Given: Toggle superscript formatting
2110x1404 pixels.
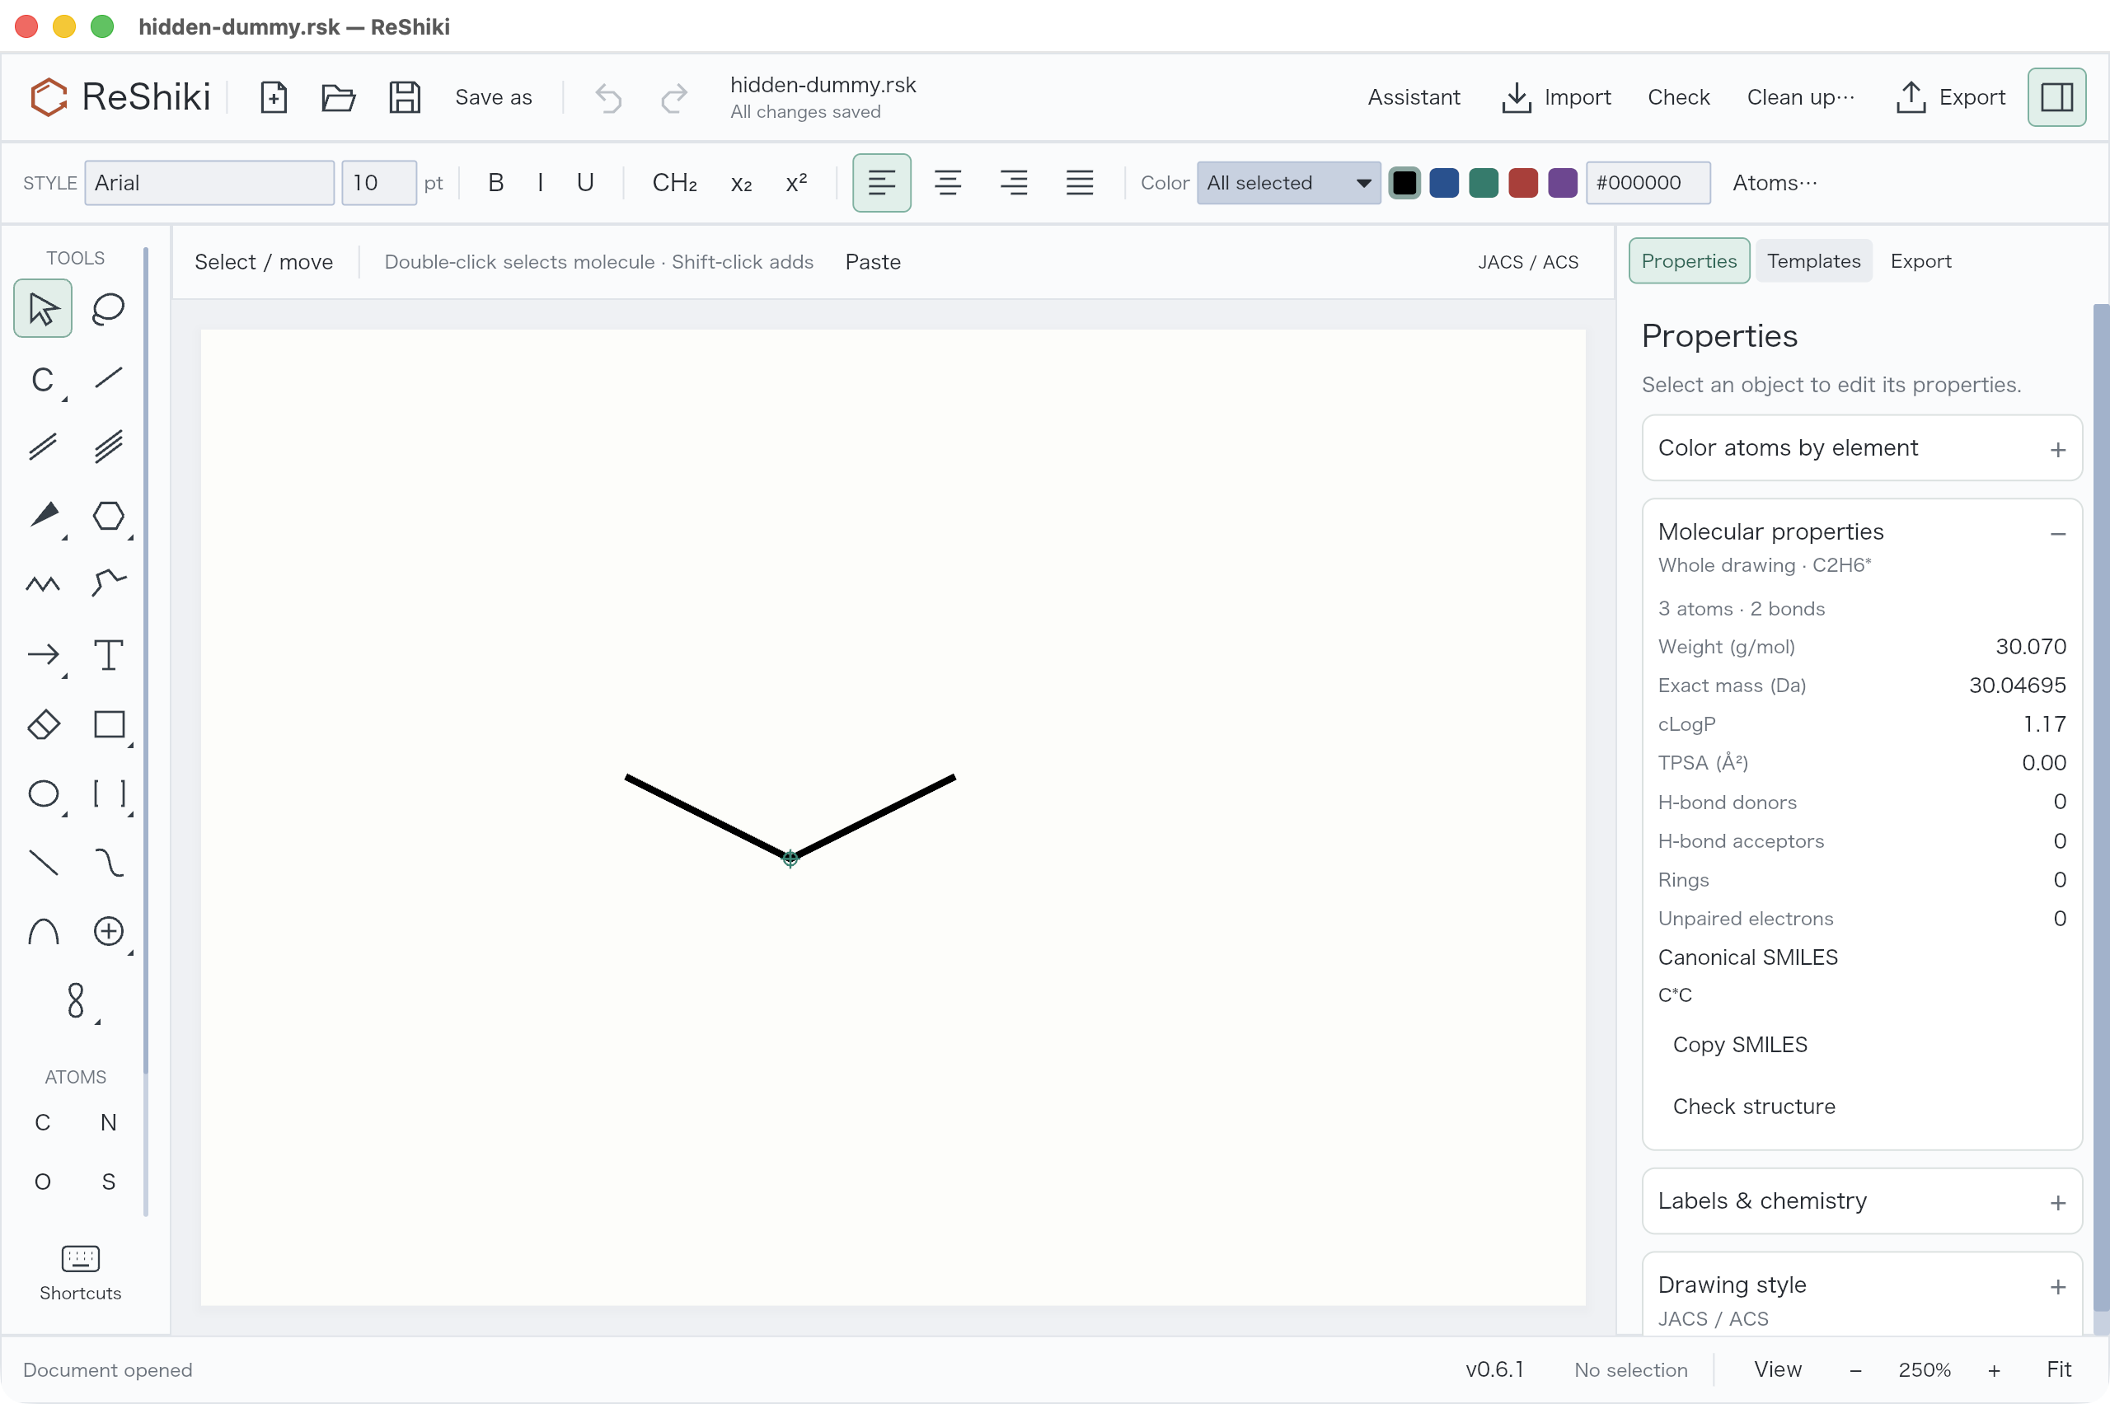Looking at the screenshot, I should (x=796, y=183).
